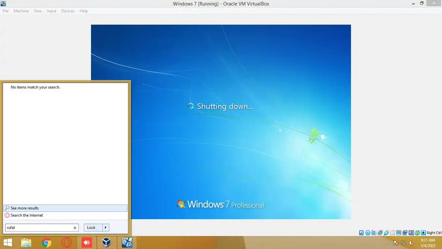Click the hard disk activity indicator
Viewport: 442px width, 249px height.
[x=361, y=233]
